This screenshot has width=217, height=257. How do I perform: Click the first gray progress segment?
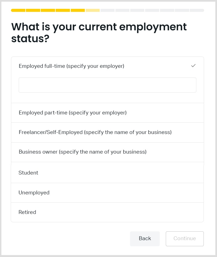point(107,10)
